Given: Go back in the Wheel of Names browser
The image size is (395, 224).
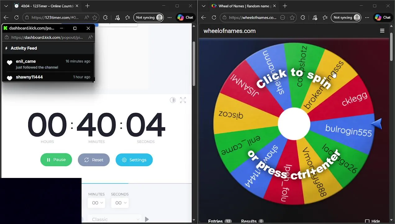Looking at the screenshot, I should click(203, 18).
